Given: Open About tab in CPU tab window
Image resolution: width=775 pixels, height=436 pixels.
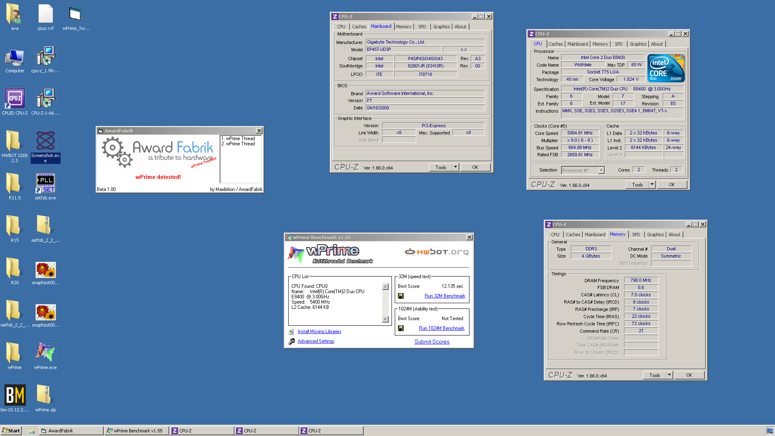Looking at the screenshot, I should (657, 44).
